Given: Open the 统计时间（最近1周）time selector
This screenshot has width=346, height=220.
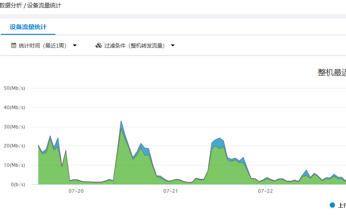Looking at the screenshot, I should coord(42,45).
